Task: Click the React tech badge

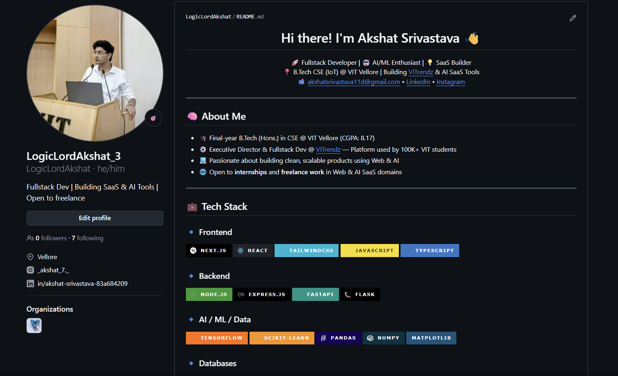Action: 253,251
